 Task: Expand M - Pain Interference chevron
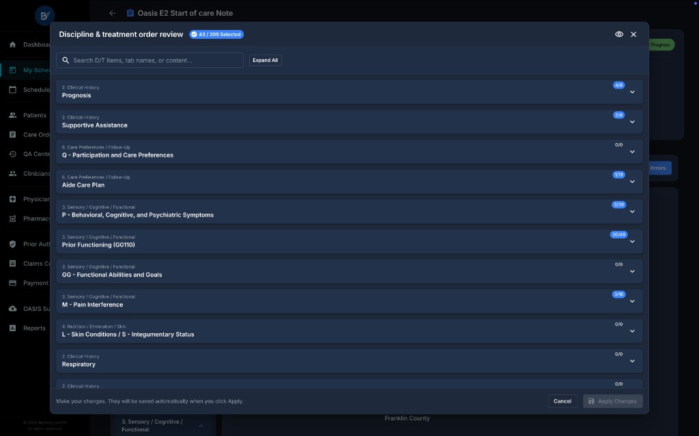point(632,301)
